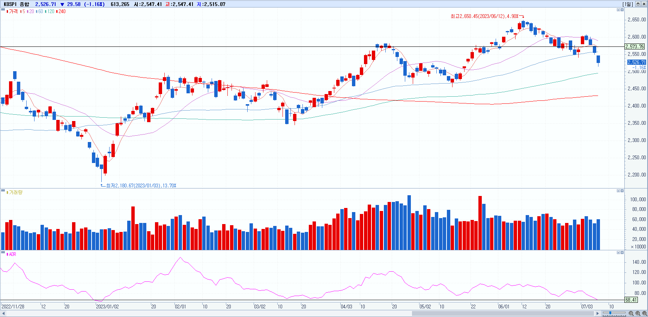
Task: Close the ADR indicator pane
Action: click(622, 253)
